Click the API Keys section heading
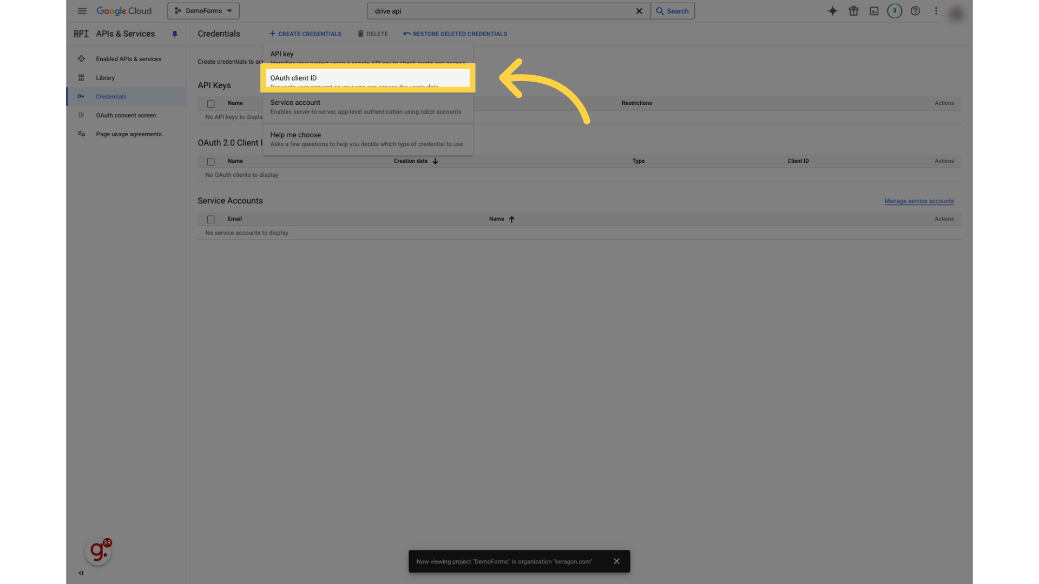Viewport: 1039px width, 584px height. coord(214,85)
